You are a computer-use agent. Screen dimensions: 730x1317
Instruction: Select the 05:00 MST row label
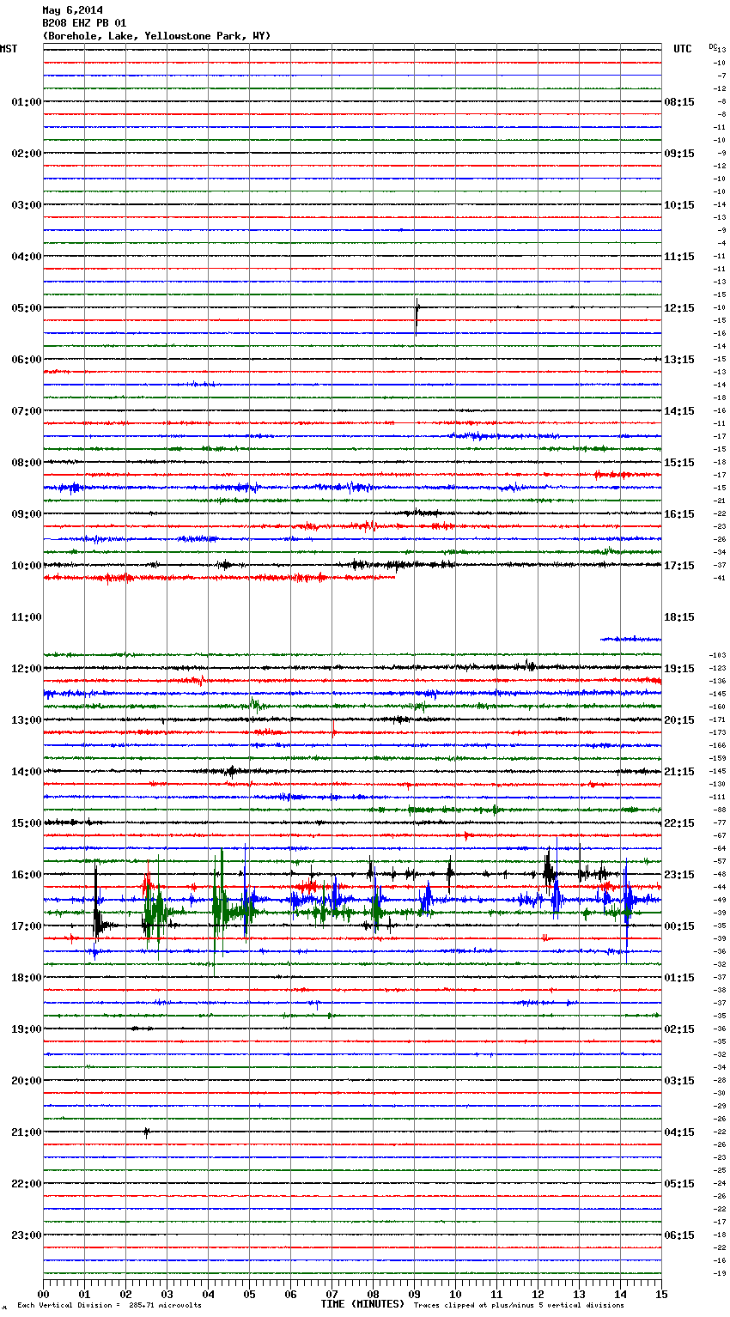click(27, 308)
